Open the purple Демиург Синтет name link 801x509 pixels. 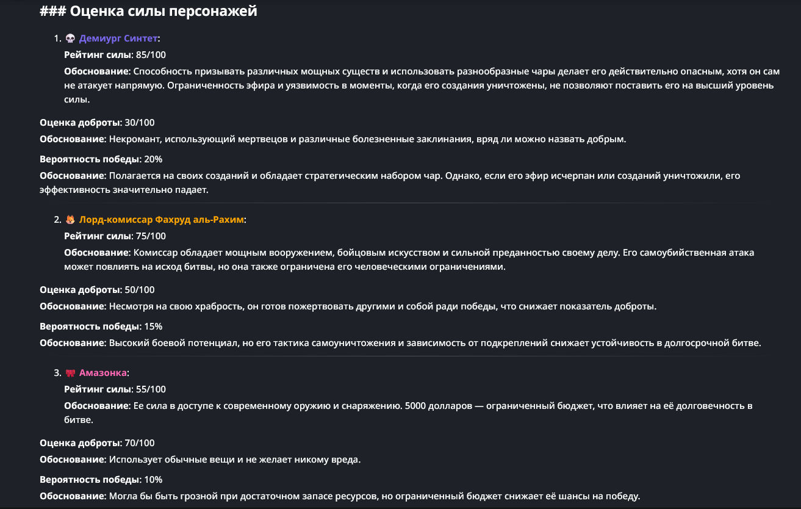coord(118,38)
